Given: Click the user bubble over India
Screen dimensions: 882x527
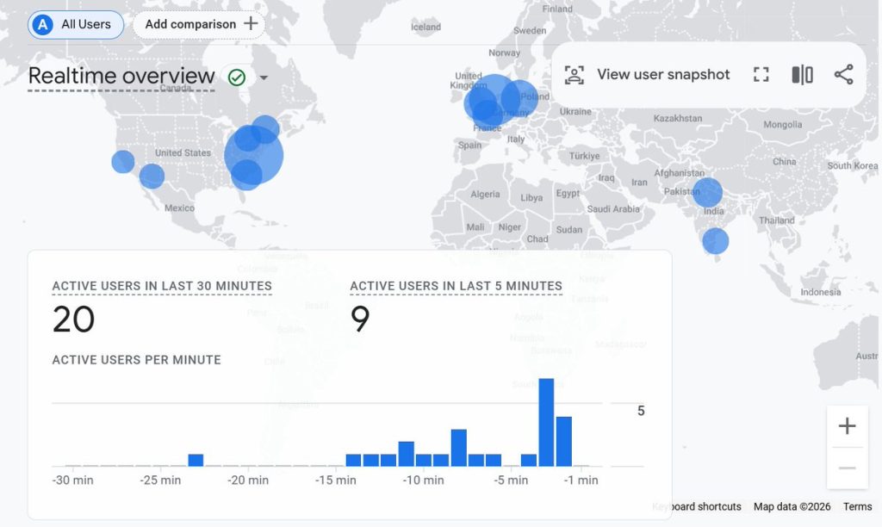Looking at the screenshot, I should (707, 192).
